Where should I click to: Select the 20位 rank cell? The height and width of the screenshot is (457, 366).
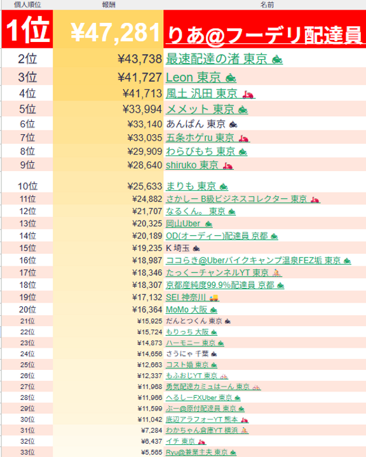tap(27, 310)
